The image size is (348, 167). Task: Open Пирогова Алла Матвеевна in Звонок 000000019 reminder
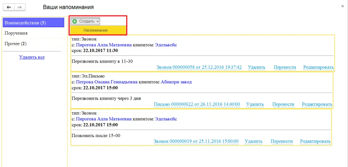click(x=104, y=119)
